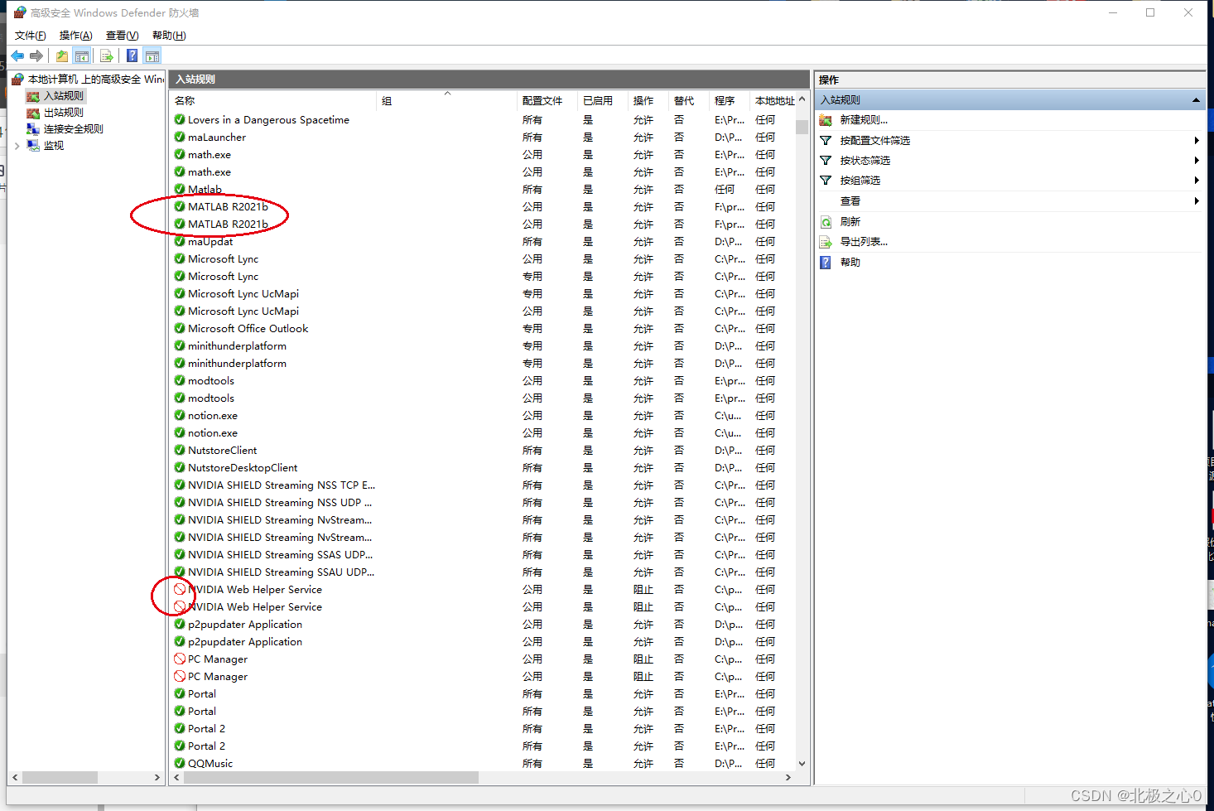
Task: Open the 查看 submenu arrow in actions pane
Action: point(1197,201)
